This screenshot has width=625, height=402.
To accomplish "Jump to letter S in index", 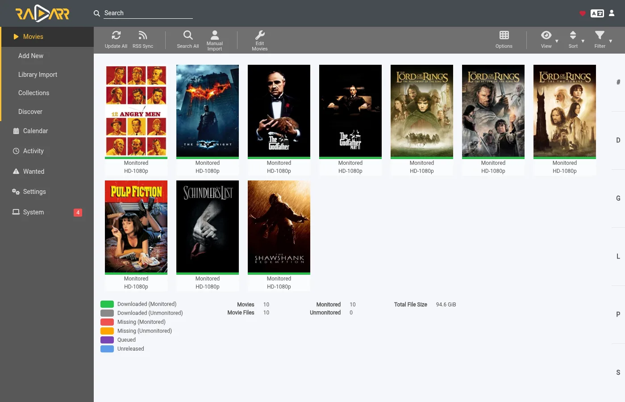I will 618,373.
